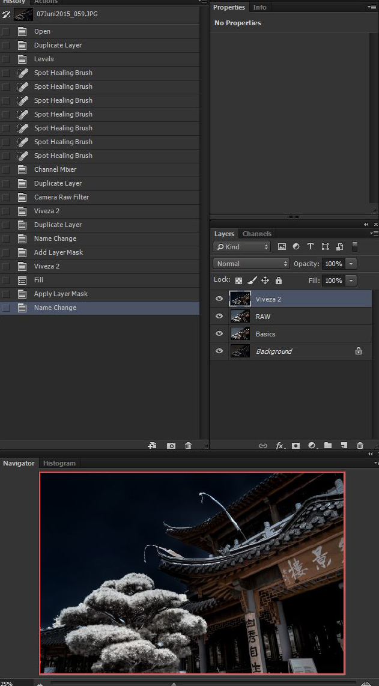Filter layers for type layers
Screen dimensions: 379x686
(x=311, y=247)
